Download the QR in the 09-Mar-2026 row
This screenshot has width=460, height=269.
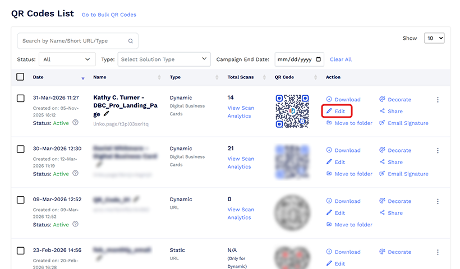point(343,201)
